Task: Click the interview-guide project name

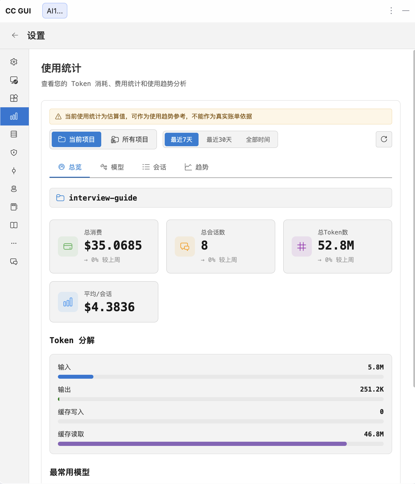Action: click(x=103, y=198)
